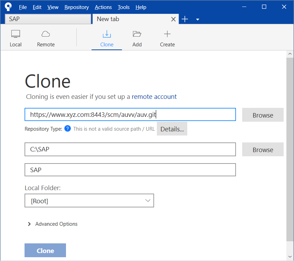Open the Remote cloud icon
The image size is (294, 261).
click(x=46, y=34)
